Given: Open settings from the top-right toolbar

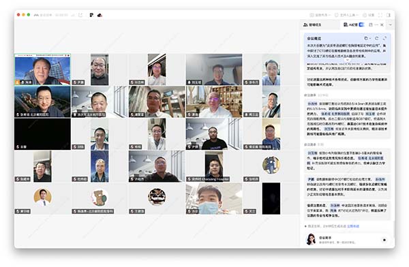Looking at the screenshot, I should coord(369,15).
